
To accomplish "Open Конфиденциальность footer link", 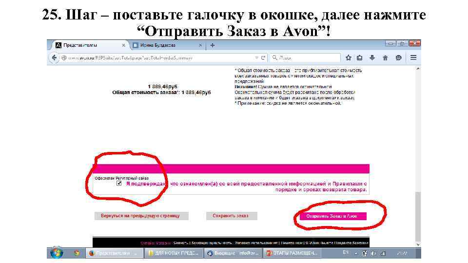I will (x=212, y=243).
